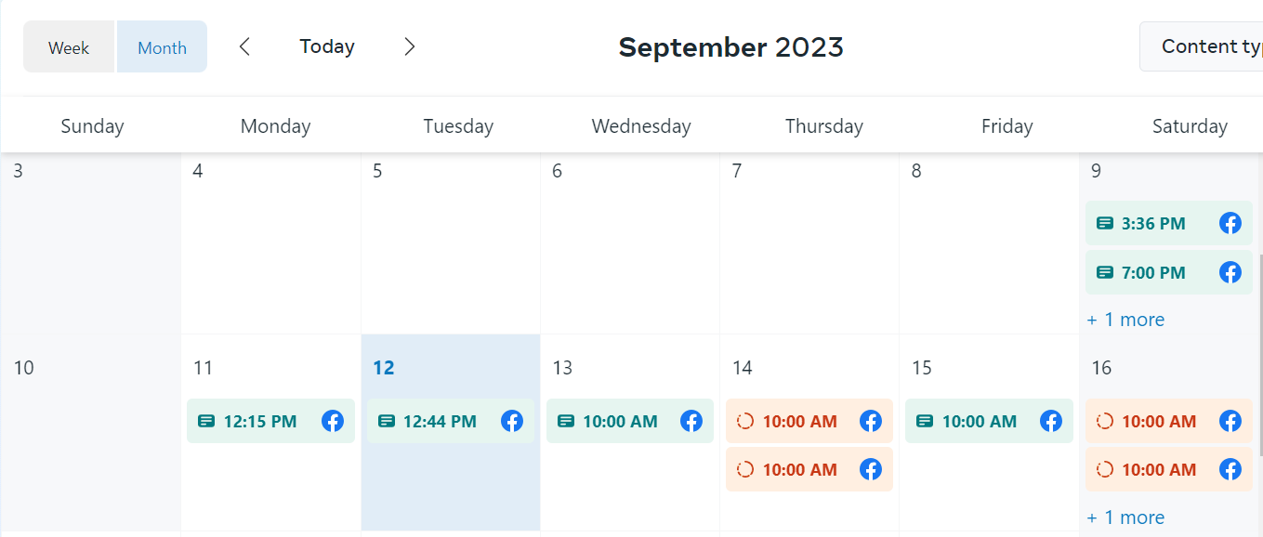Image resolution: width=1263 pixels, height=537 pixels.
Task: Switch to Week view
Action: pyautogui.click(x=69, y=47)
